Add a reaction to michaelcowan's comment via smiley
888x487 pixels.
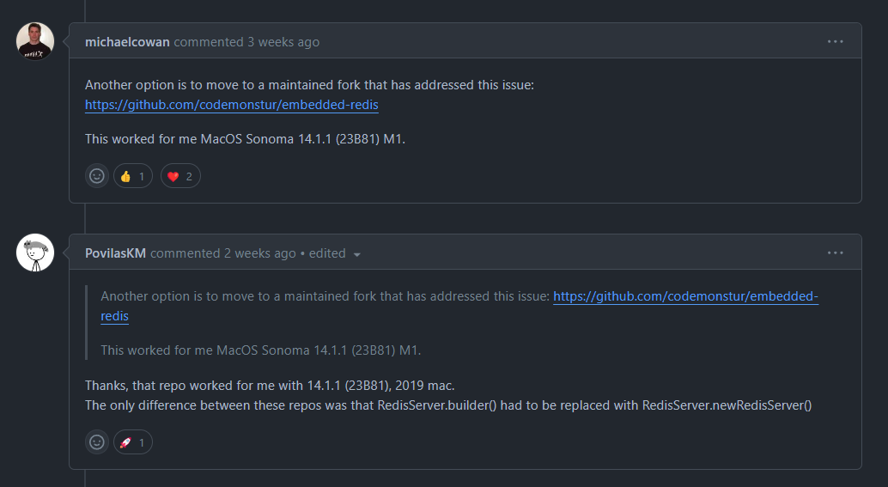[97, 176]
